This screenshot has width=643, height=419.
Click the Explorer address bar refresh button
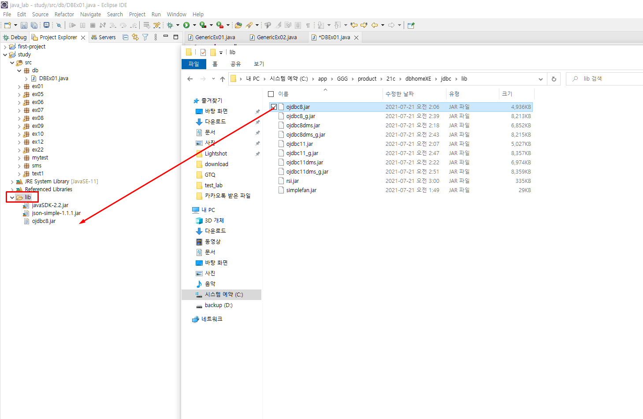554,79
